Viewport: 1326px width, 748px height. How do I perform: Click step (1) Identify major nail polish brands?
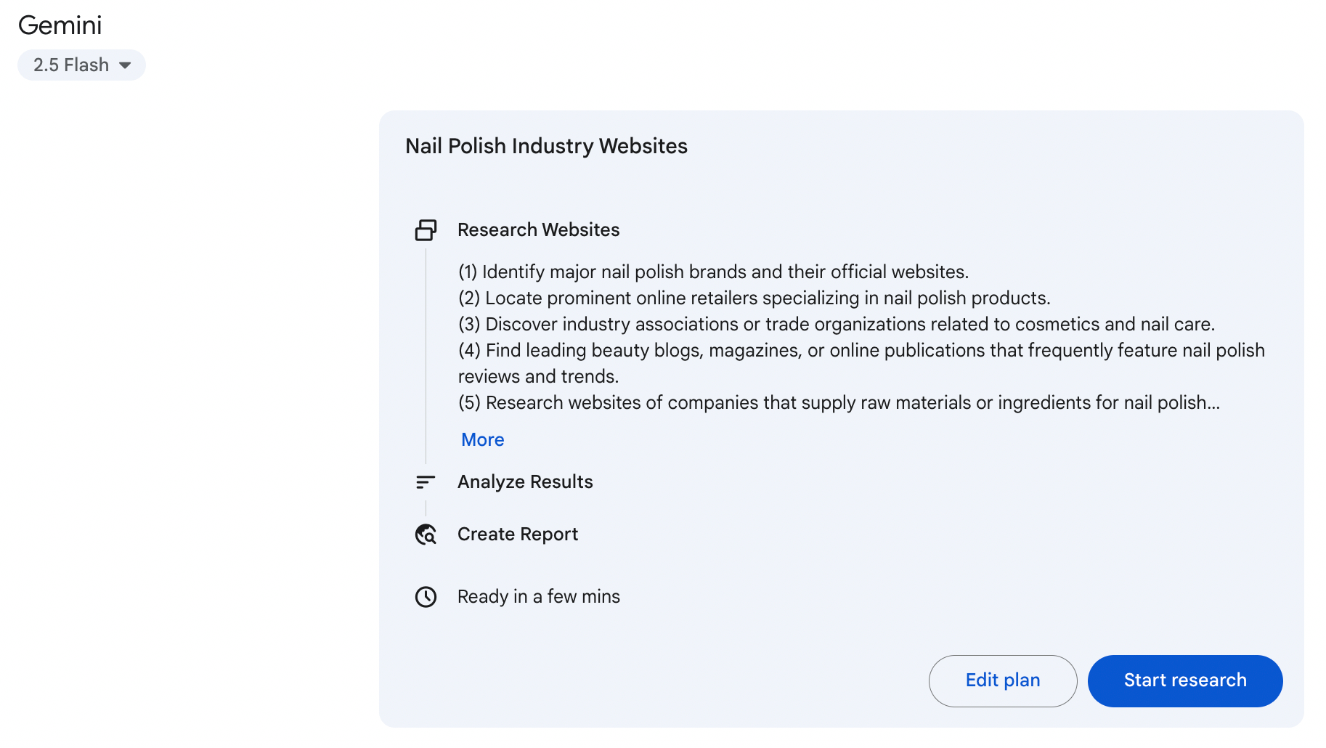714,272
